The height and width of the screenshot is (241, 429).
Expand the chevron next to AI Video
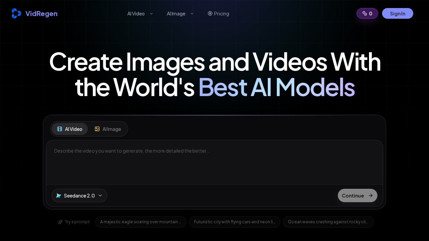point(151,14)
